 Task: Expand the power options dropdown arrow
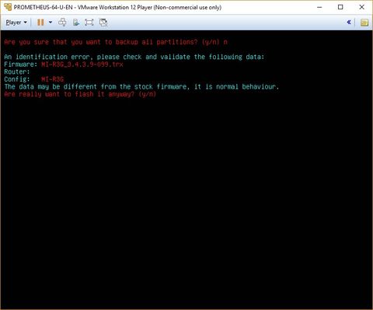point(51,23)
